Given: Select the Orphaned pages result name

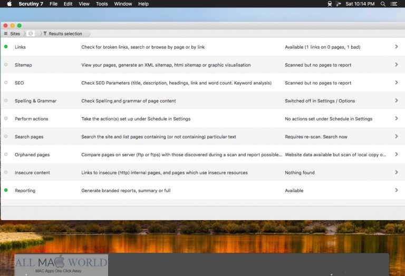Looking at the screenshot, I should tap(32, 155).
